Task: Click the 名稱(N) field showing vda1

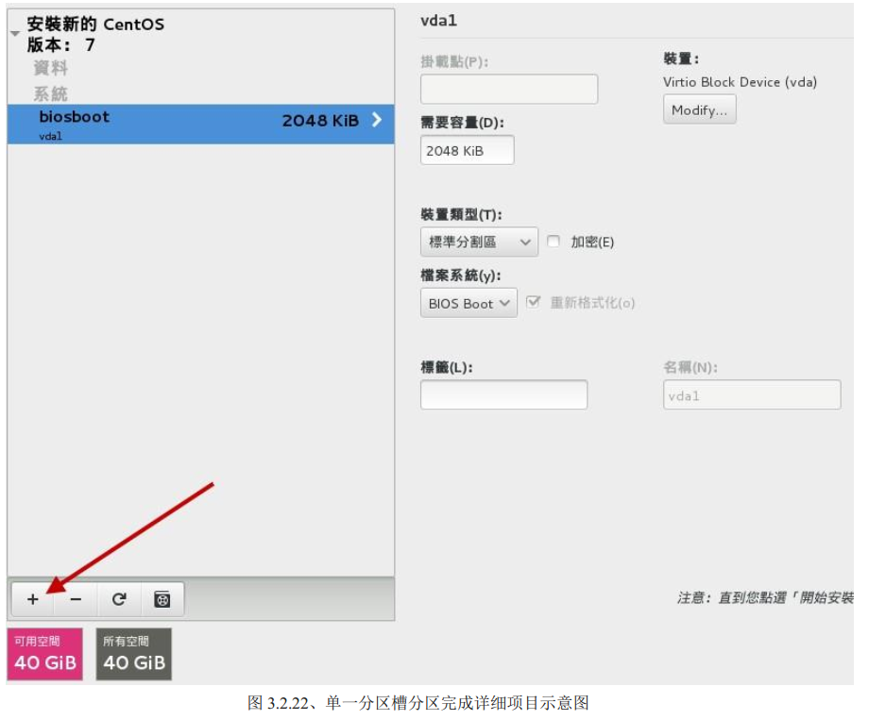Action: [x=752, y=394]
